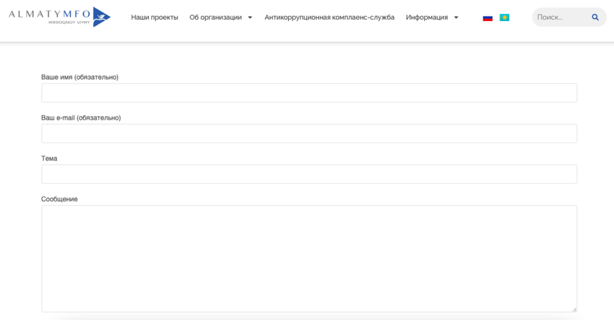The image size is (614, 320).
Task: Select the Информация menu item
Action: pos(426,17)
